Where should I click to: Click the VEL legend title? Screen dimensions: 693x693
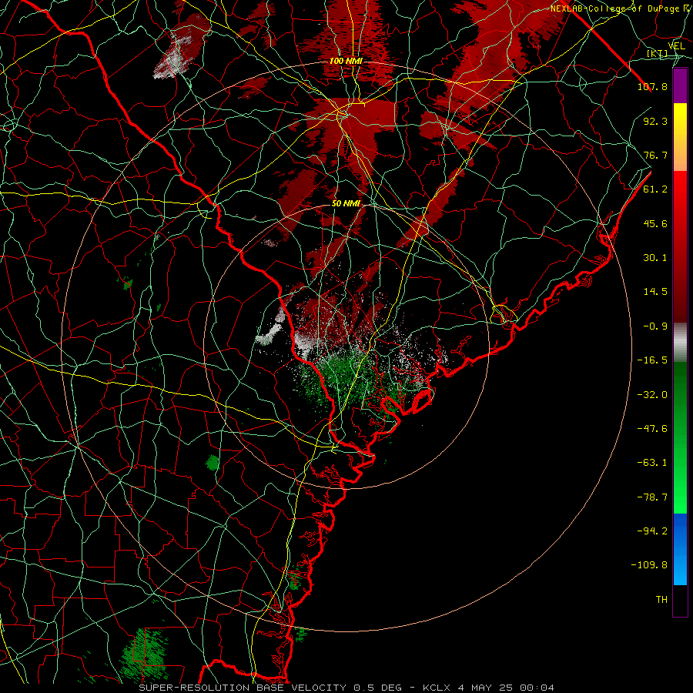point(676,46)
